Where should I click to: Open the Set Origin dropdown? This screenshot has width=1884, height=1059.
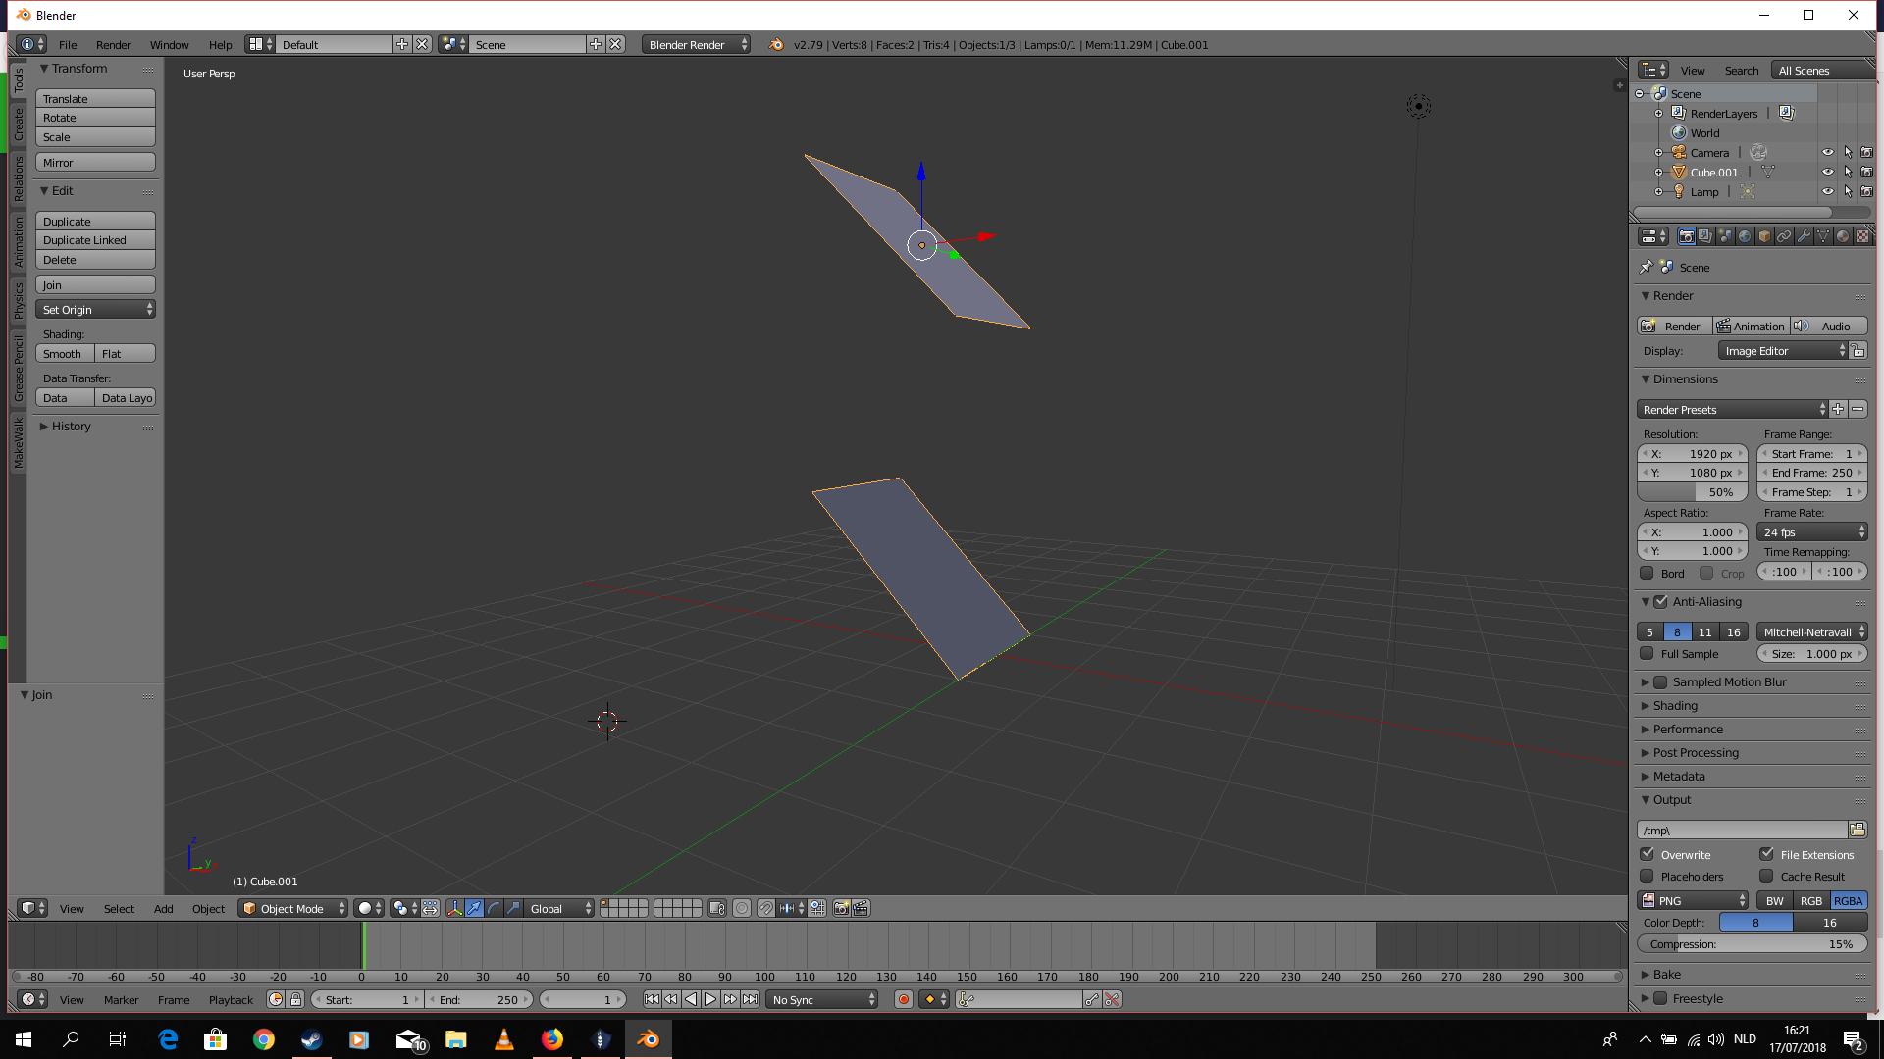pos(96,310)
